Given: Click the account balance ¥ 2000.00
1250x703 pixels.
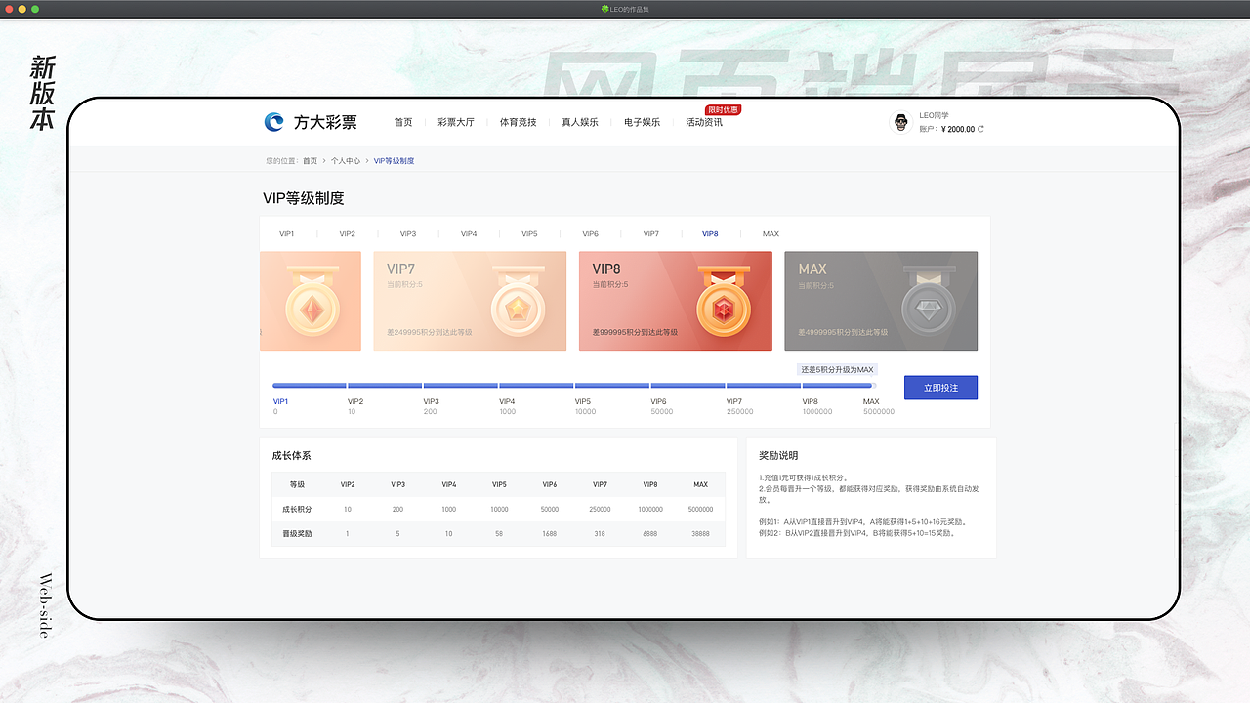Looking at the screenshot, I should 958,129.
